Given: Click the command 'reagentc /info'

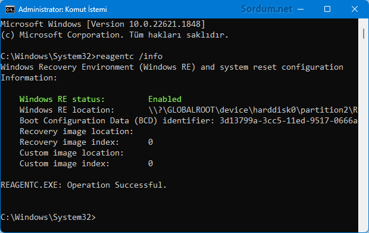Looking at the screenshot, I should [x=129, y=56].
